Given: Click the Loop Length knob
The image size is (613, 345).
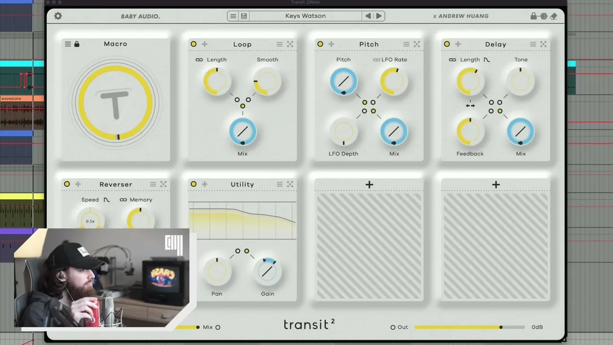Looking at the screenshot, I should click(x=217, y=81).
